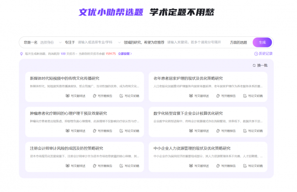
Task: Click the history clock icon
Action: pyautogui.click(x=256, y=54)
